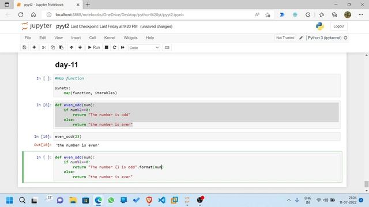369x207 pixels.
Task: Click the Jupyter logo
Action: [x=36, y=26]
